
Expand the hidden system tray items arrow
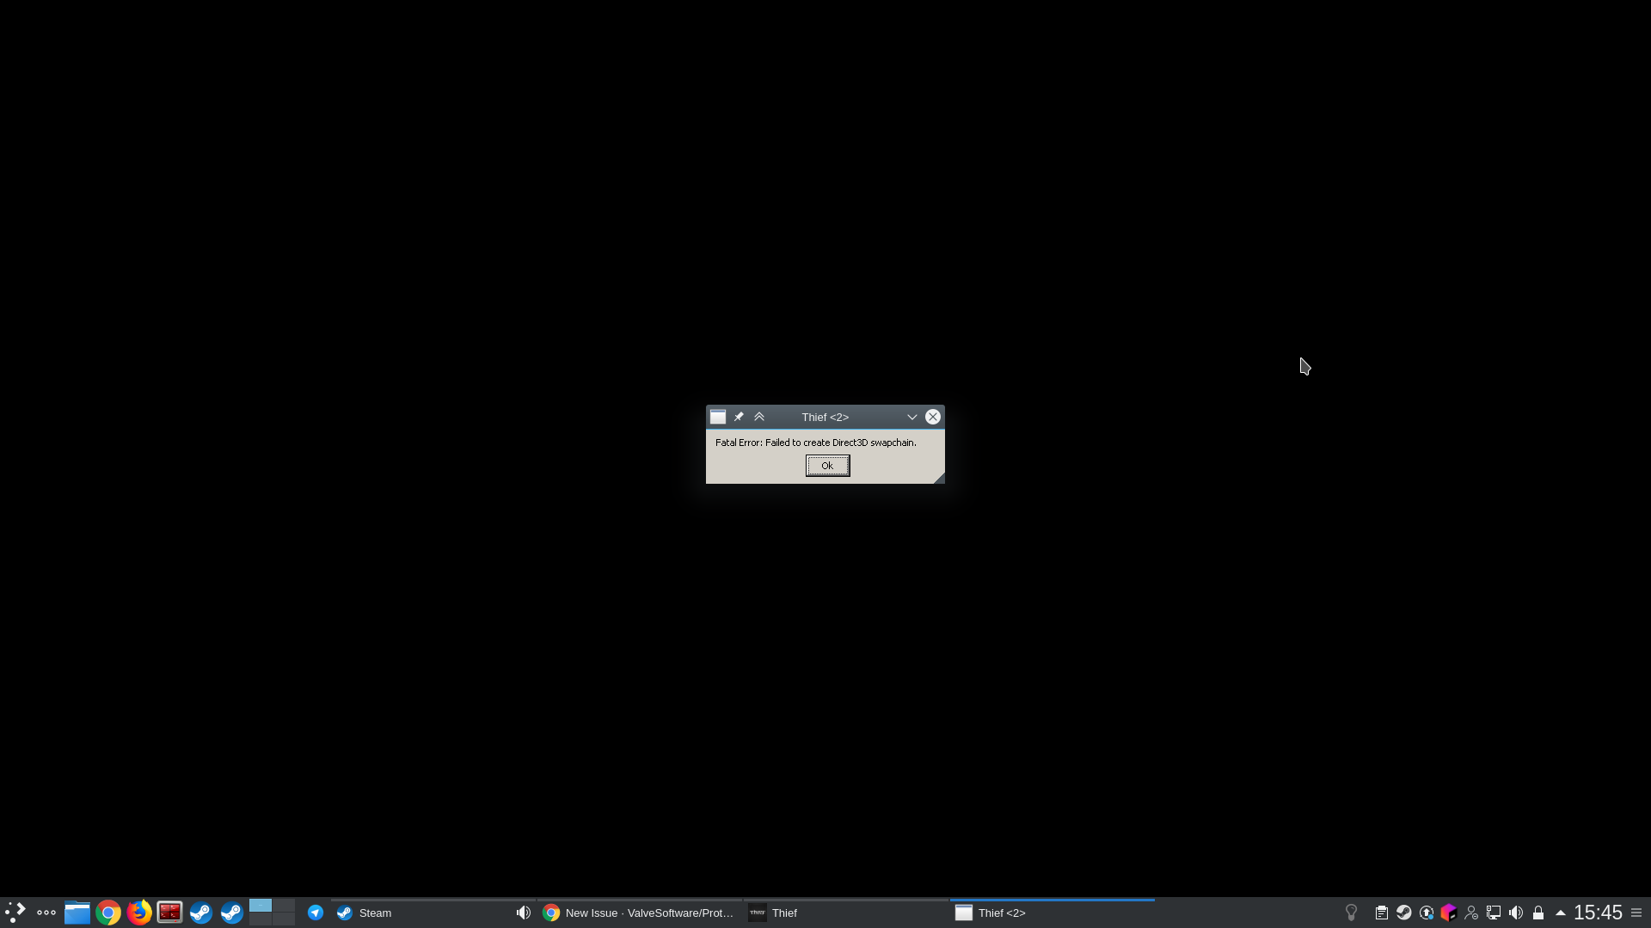(x=1559, y=913)
